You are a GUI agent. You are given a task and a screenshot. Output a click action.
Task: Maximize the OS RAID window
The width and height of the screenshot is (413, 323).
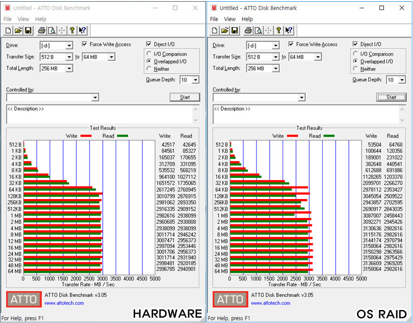381,8
